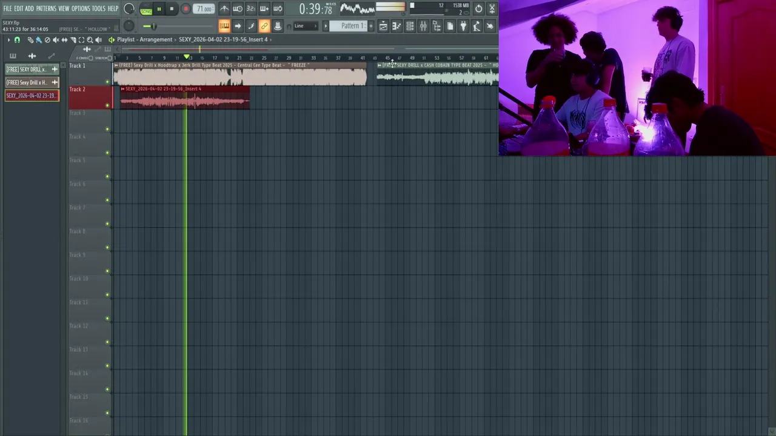Select the Delete tool in Playlist
This screenshot has height=436, width=776.
pyautogui.click(x=47, y=40)
